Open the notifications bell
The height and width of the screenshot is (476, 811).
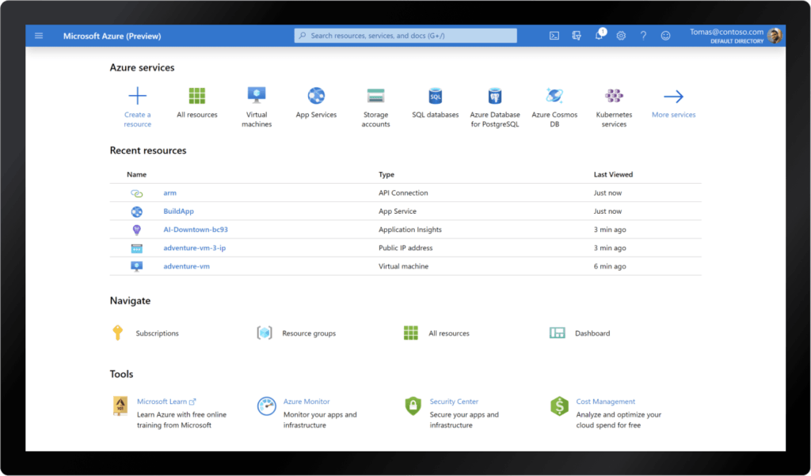pyautogui.click(x=599, y=35)
